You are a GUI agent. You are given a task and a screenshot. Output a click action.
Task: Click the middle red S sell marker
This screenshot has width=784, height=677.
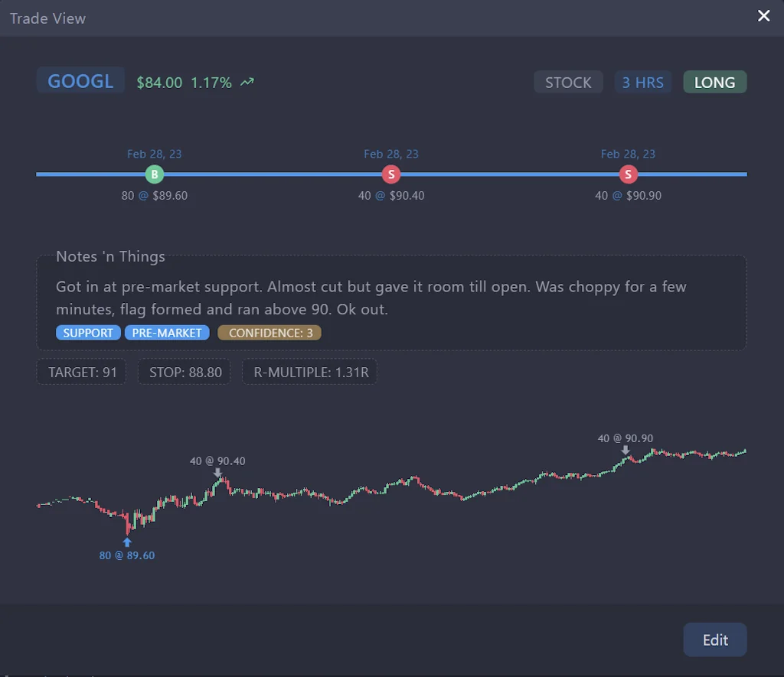391,174
